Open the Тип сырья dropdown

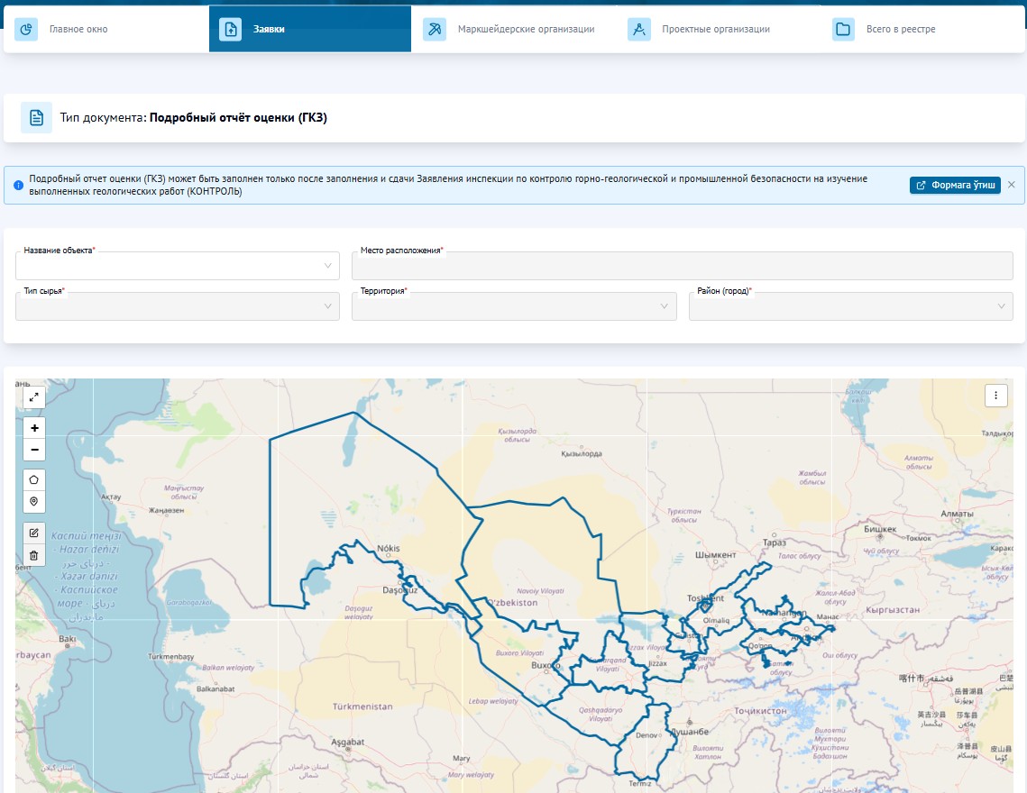click(x=177, y=306)
